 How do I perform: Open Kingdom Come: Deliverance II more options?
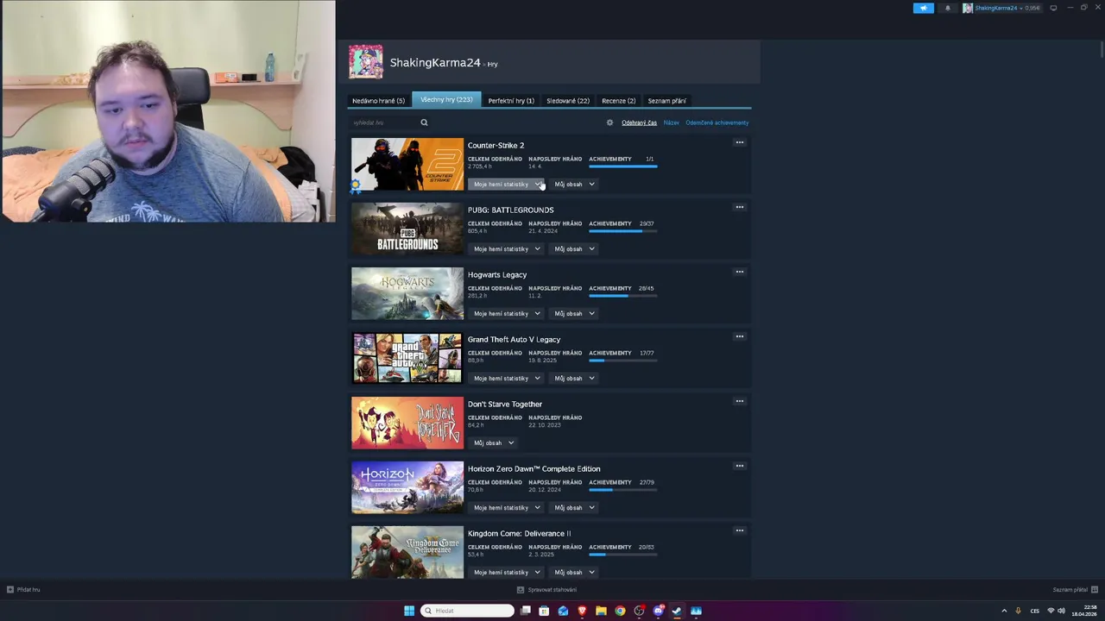pyautogui.click(x=739, y=530)
